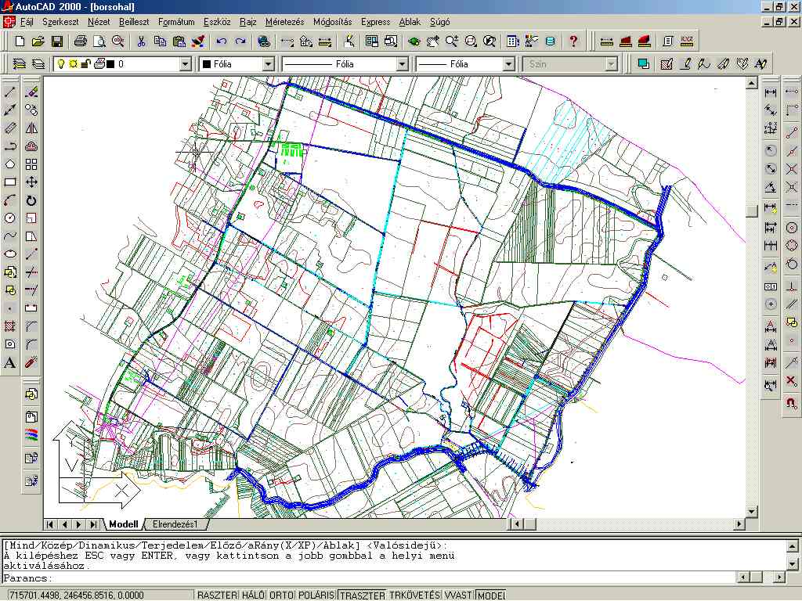Toggle ORTO mode in status bar
This screenshot has width=802, height=601.
tap(282, 596)
